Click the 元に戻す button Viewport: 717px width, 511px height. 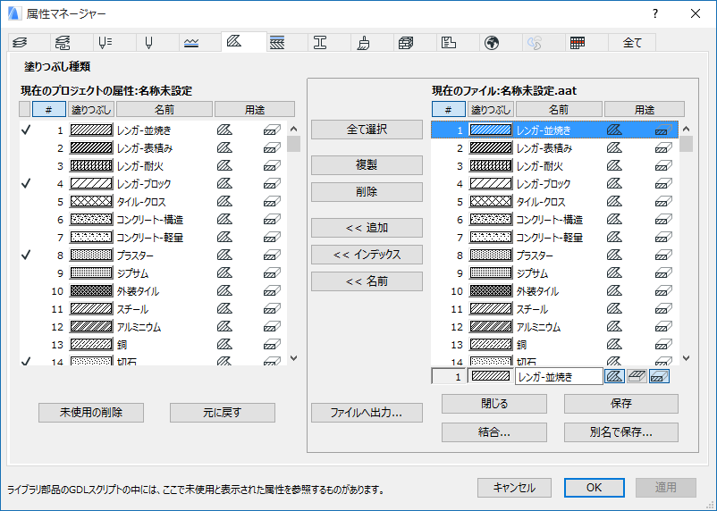click(223, 412)
